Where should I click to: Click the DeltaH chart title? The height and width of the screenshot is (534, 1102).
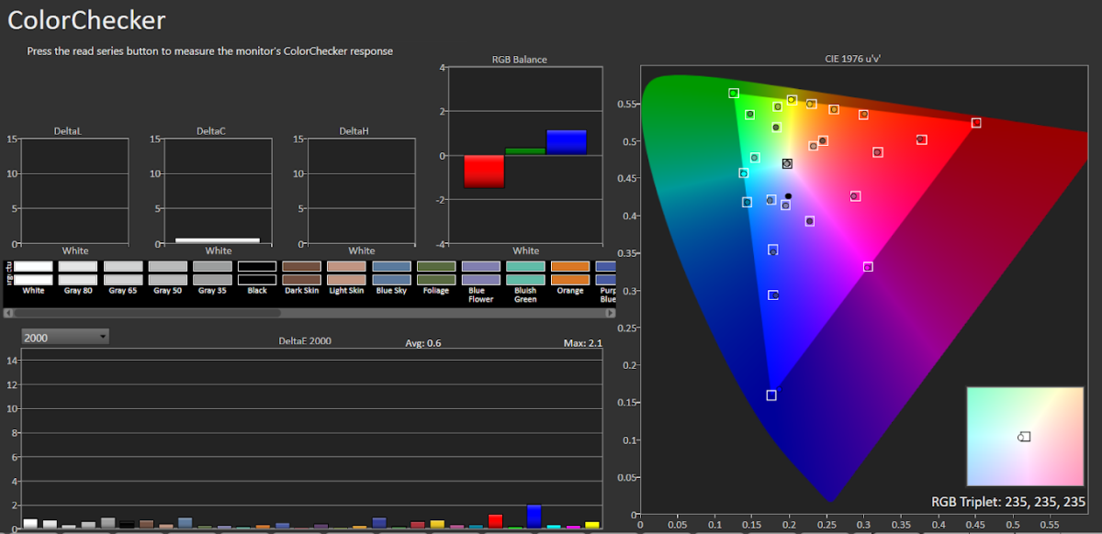click(x=354, y=131)
